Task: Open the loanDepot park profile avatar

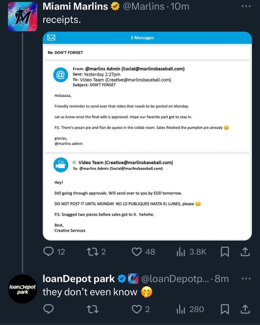Action: [x=23, y=289]
